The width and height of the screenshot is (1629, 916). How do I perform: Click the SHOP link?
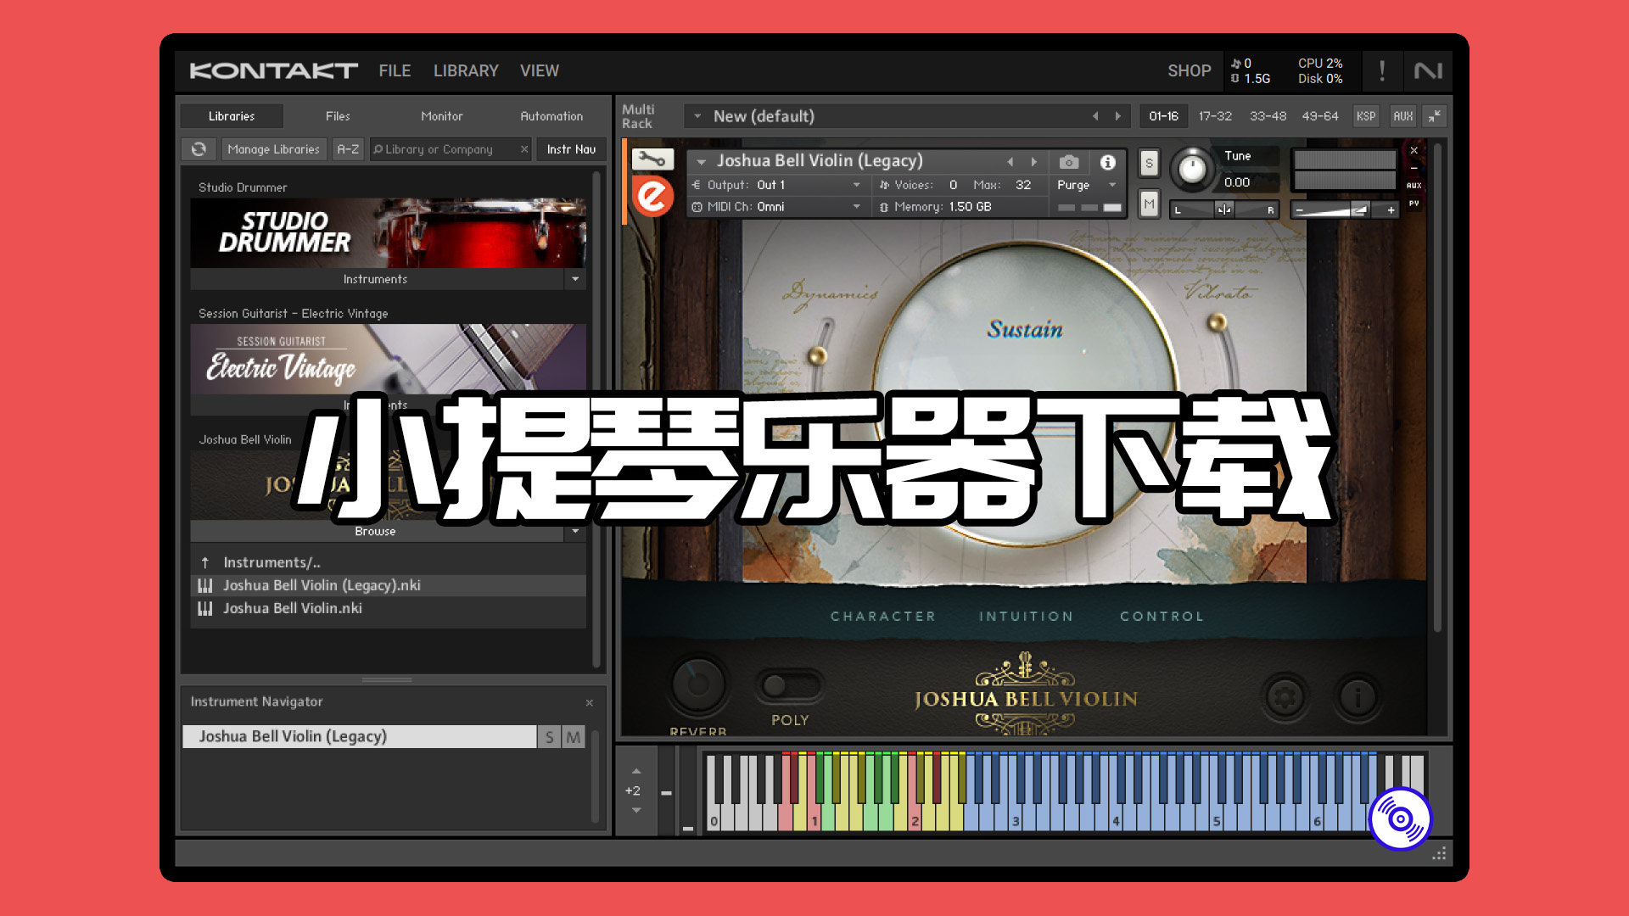[x=1189, y=71]
